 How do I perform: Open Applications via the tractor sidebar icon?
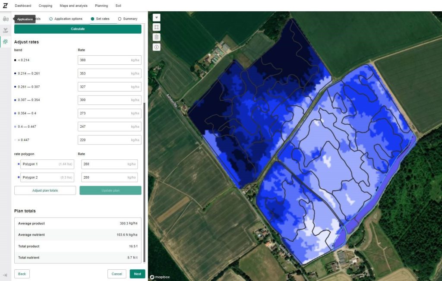point(6,19)
